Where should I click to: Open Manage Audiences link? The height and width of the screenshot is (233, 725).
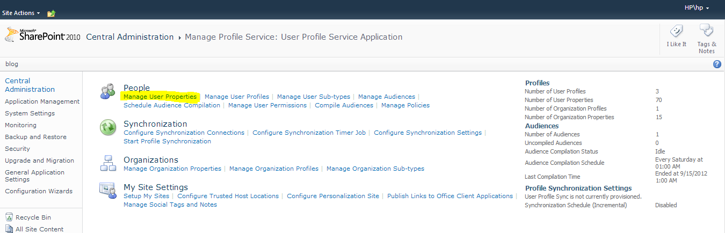click(387, 97)
